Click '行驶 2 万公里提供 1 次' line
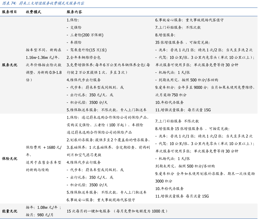The height and width of the screenshot is (219, 262). click(x=97, y=72)
